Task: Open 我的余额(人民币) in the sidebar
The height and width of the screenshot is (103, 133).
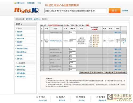Action: (22, 49)
